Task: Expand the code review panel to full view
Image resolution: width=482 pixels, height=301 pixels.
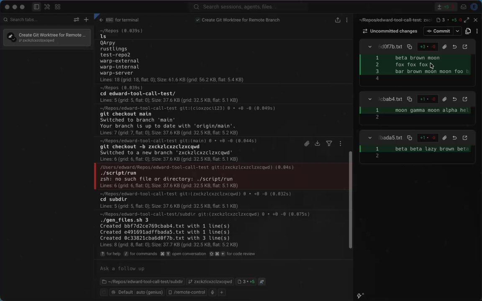Action: tap(467, 20)
